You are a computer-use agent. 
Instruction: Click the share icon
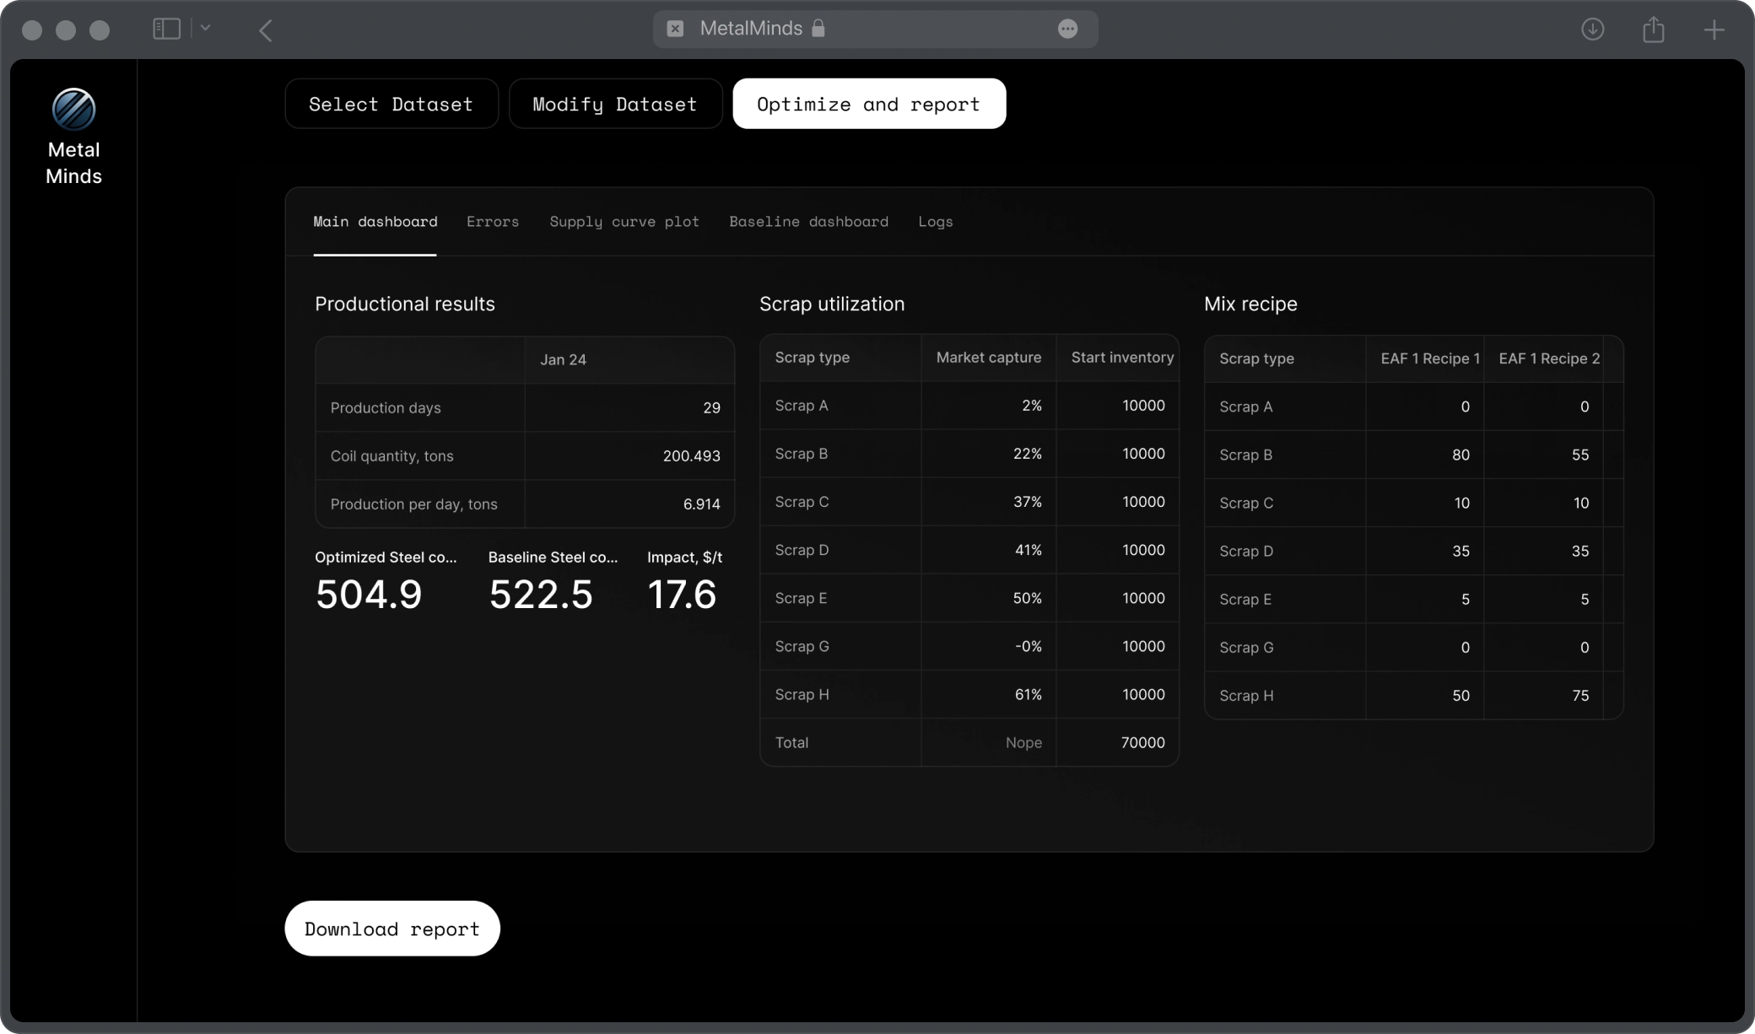pyautogui.click(x=1653, y=30)
